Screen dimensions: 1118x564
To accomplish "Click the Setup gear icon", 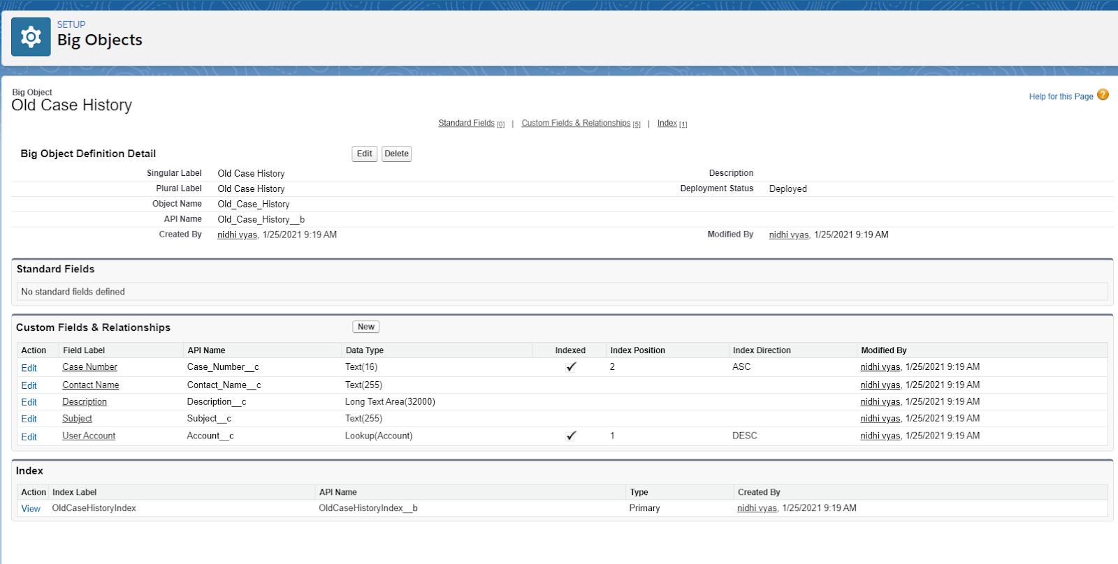I will tap(31, 37).
